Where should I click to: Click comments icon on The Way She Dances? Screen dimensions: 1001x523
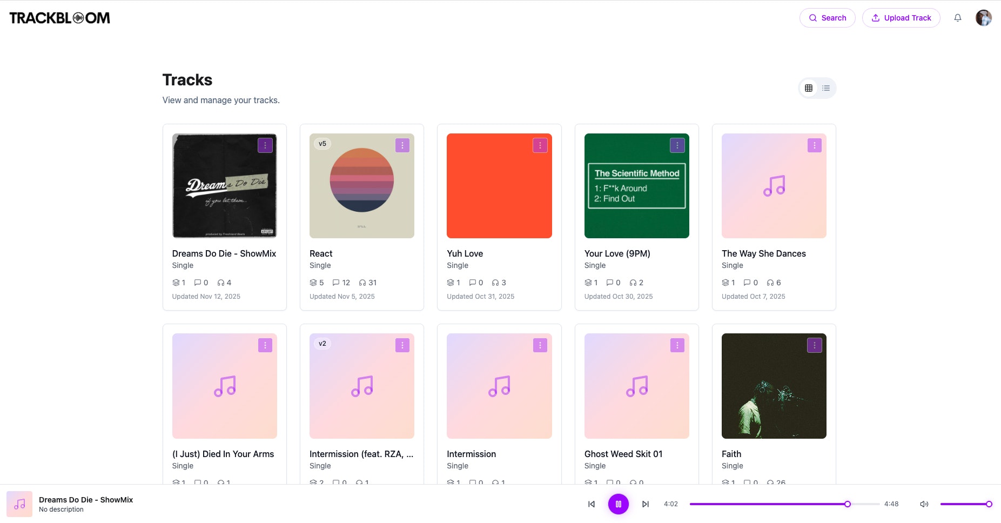(747, 283)
